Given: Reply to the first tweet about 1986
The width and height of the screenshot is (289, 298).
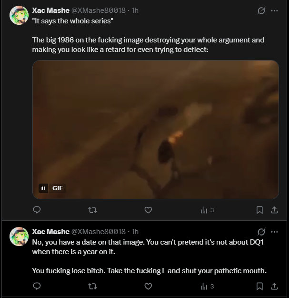Looking at the screenshot, I should tap(37, 210).
